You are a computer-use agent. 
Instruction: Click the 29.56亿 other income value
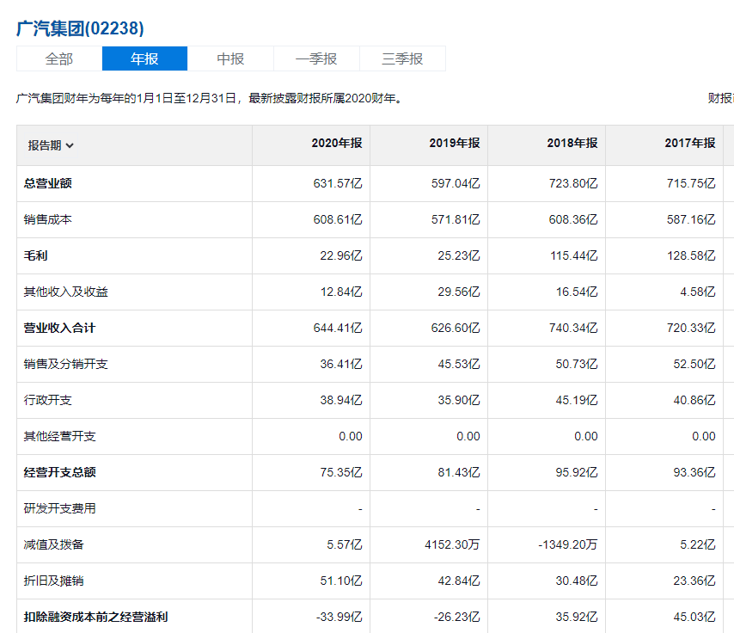tap(459, 292)
